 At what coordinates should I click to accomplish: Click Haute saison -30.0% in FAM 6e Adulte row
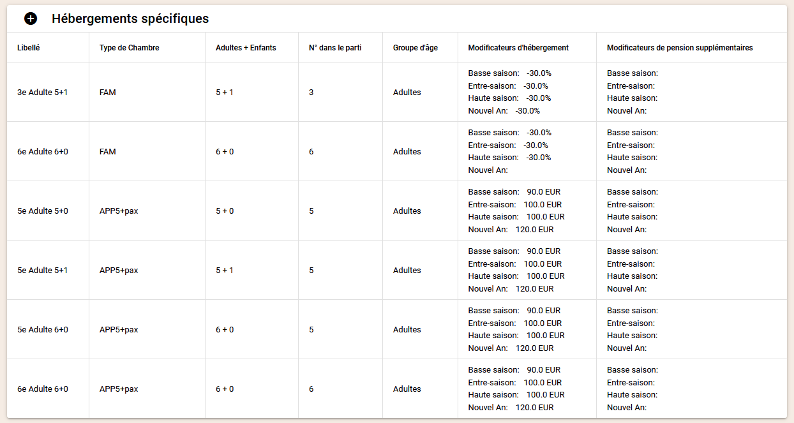pyautogui.click(x=510, y=158)
